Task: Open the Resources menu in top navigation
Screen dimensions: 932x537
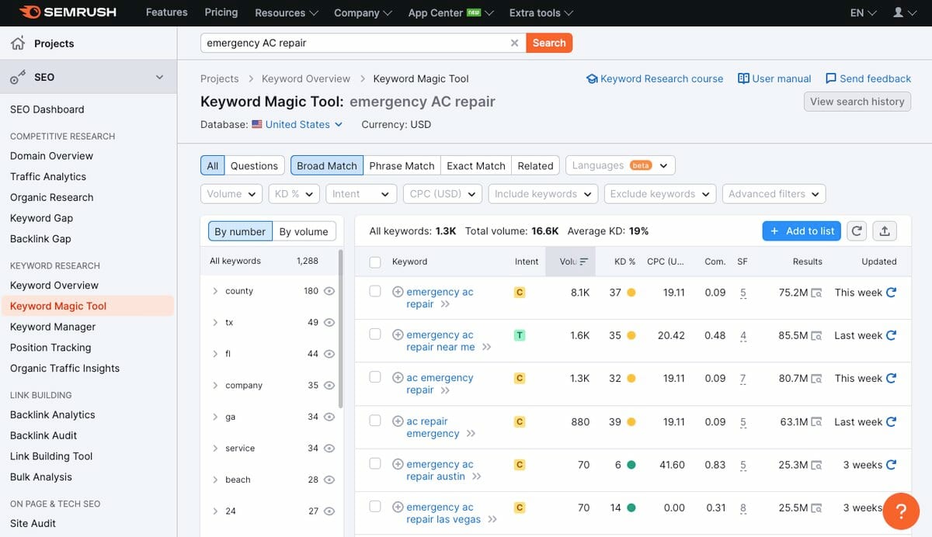Action: pos(287,12)
